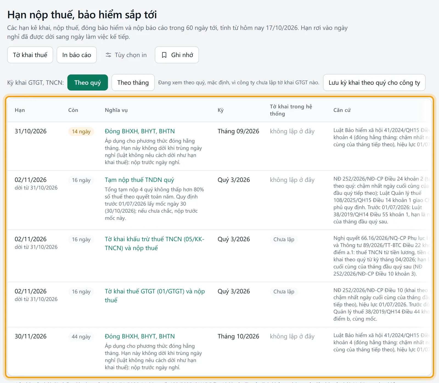Click the Kỳ column header
Image resolution: width=439 pixels, height=383 pixels.
click(x=221, y=110)
